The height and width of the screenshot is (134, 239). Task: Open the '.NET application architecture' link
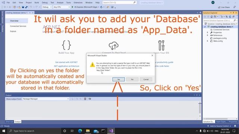click(66, 66)
